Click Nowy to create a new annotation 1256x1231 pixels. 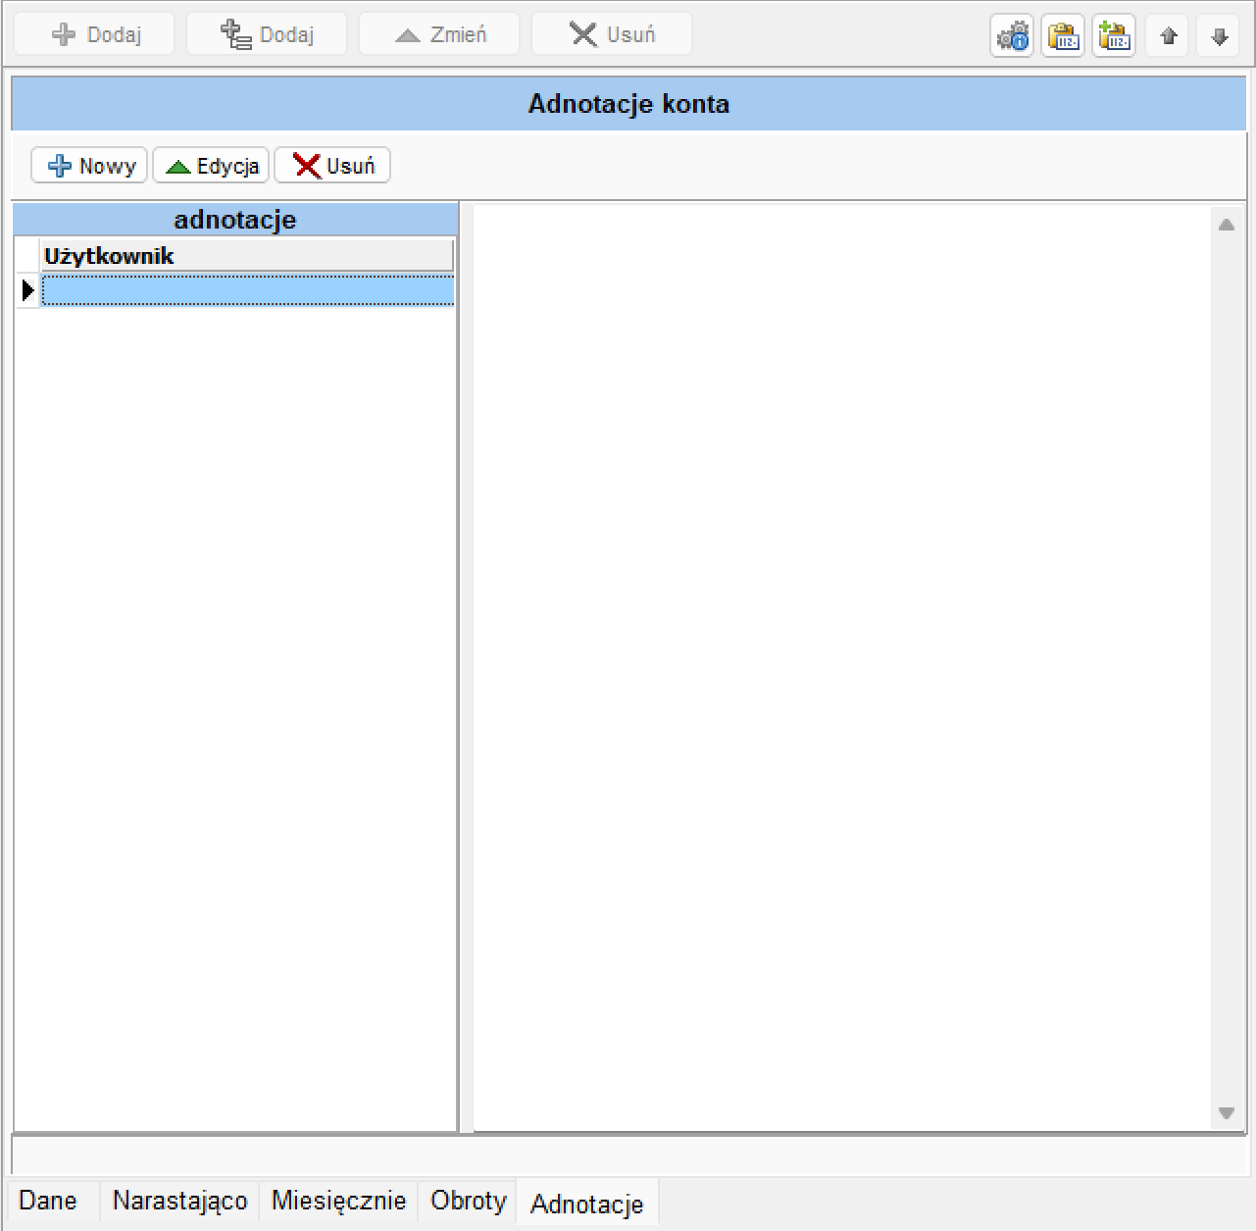coord(90,166)
